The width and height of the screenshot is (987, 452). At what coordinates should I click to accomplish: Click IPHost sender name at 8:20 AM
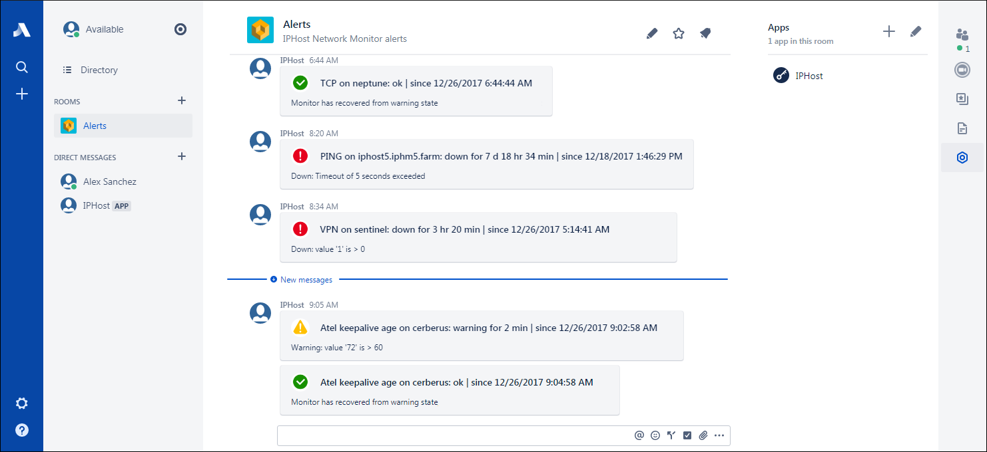[292, 134]
